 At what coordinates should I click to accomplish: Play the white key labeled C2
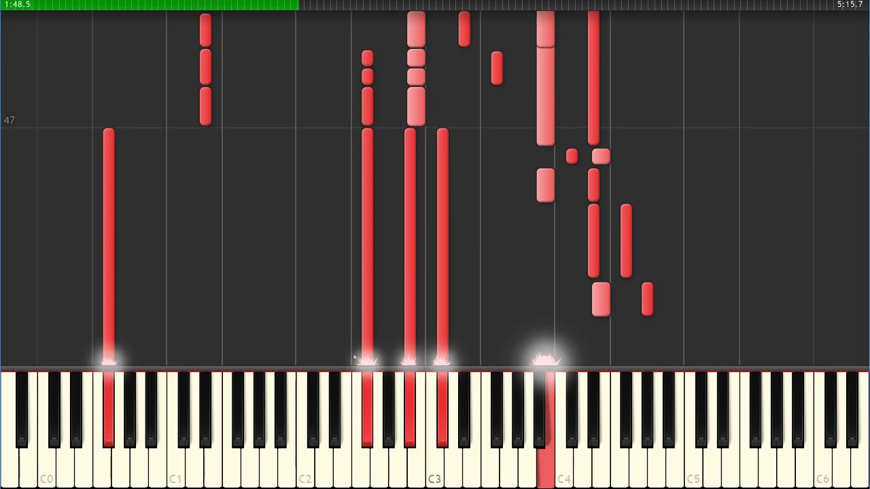coord(305,469)
